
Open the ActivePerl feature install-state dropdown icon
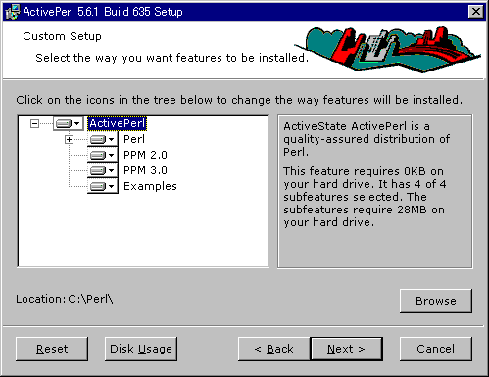(x=69, y=123)
